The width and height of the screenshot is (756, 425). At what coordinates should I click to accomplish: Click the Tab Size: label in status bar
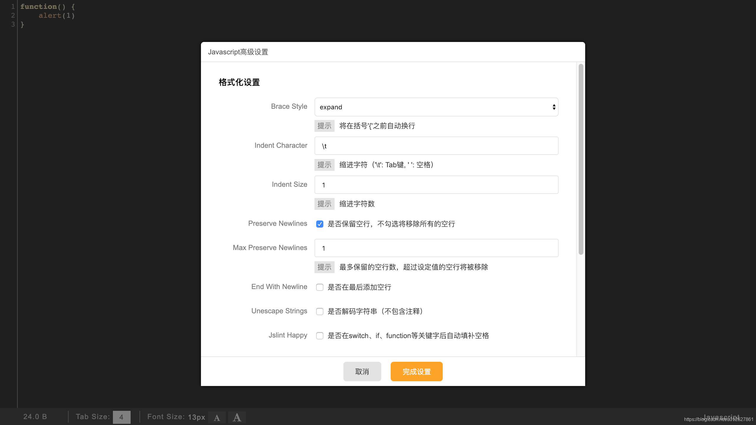pyautogui.click(x=93, y=417)
